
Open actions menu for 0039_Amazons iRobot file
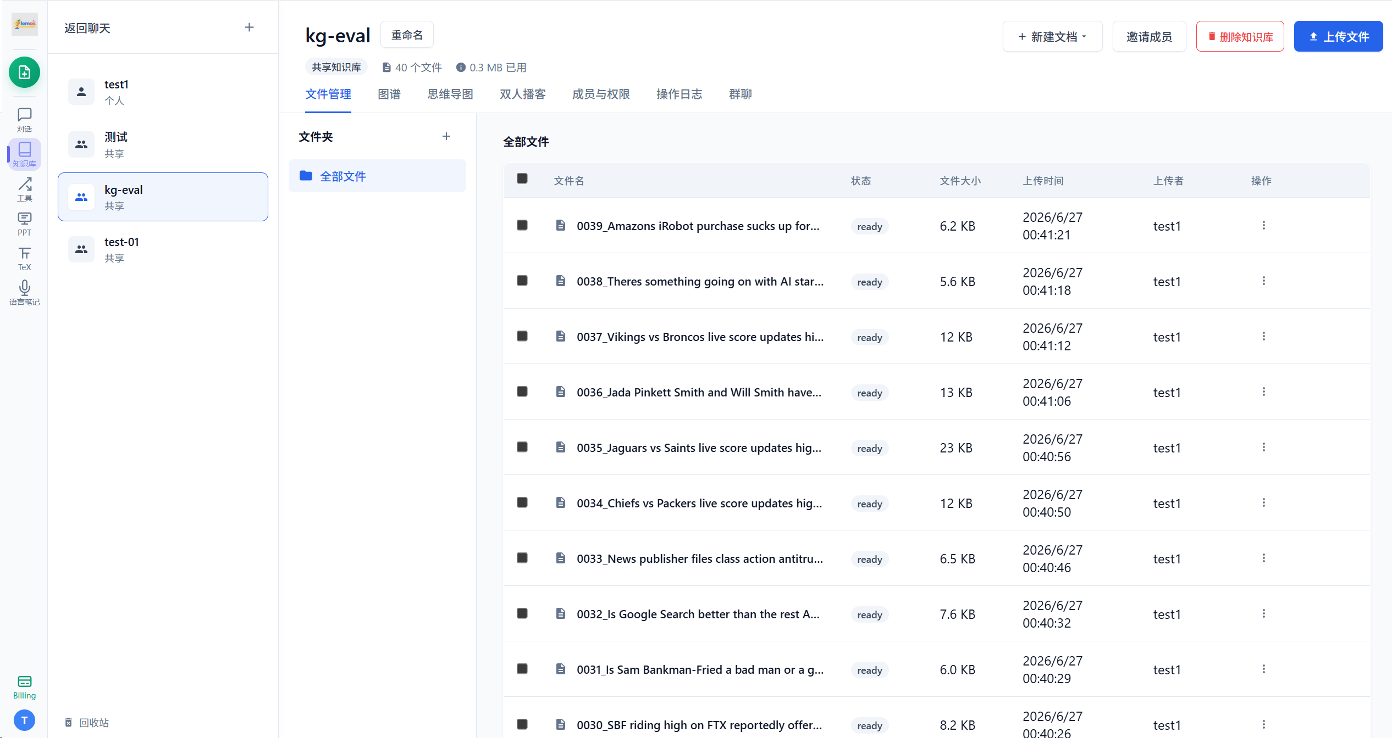pyautogui.click(x=1263, y=225)
